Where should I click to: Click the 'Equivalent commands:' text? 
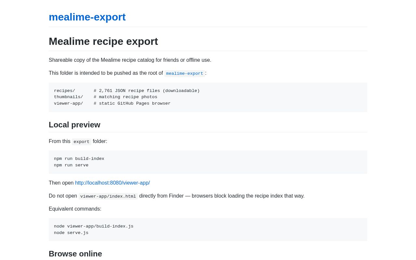[75, 209]
